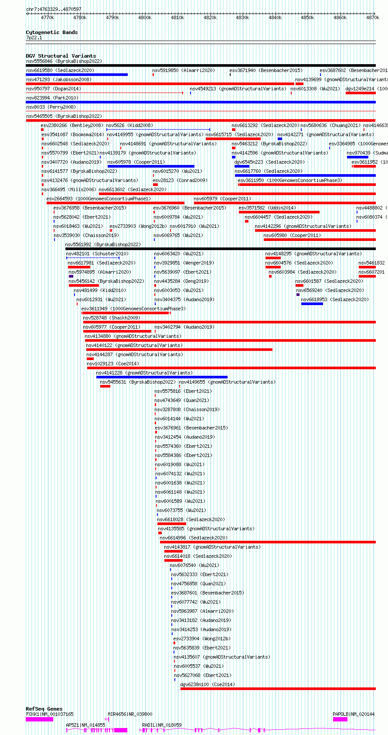Click nsv6618028 (Sedlazeck2020) label

[x=191, y=519]
